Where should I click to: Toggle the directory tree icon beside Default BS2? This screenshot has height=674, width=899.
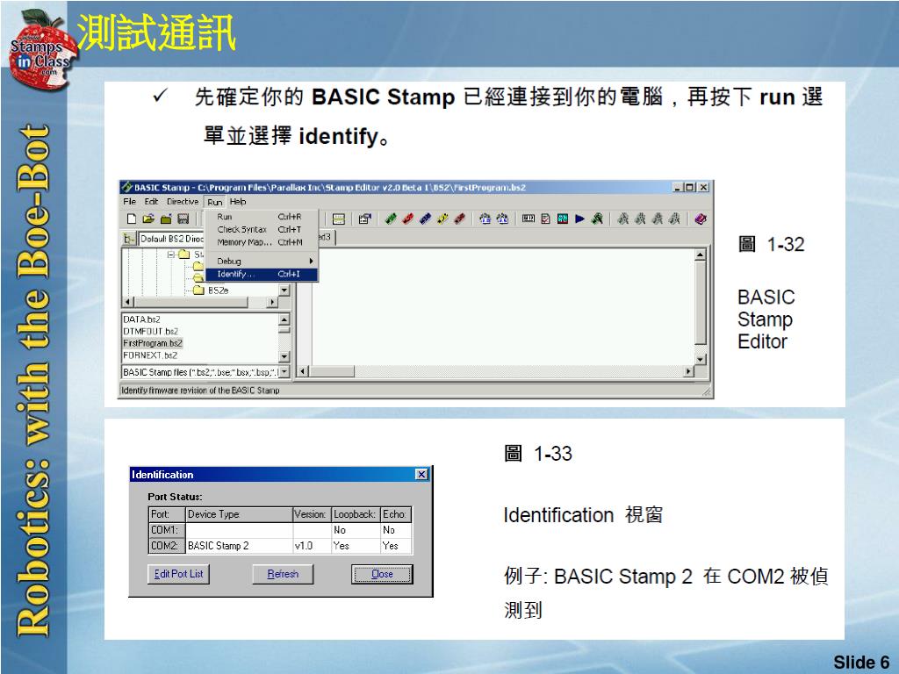coord(130,239)
